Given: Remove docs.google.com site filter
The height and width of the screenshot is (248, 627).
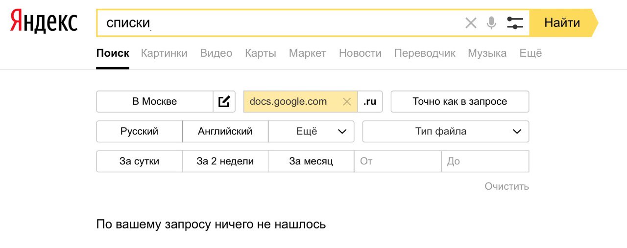Looking at the screenshot, I should 347,102.
